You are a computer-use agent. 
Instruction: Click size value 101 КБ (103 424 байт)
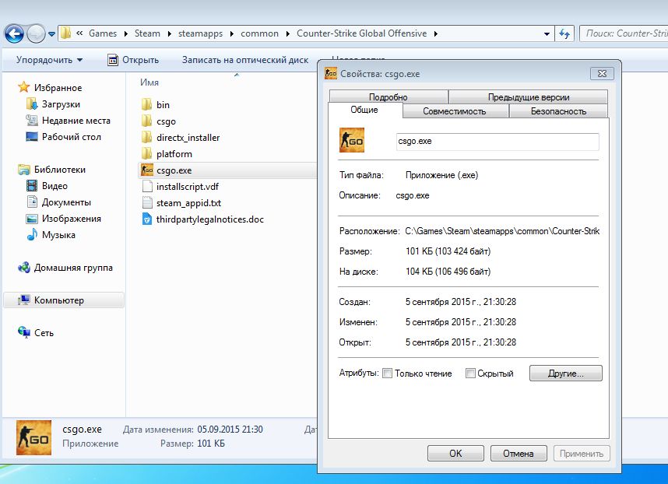pyautogui.click(x=448, y=251)
